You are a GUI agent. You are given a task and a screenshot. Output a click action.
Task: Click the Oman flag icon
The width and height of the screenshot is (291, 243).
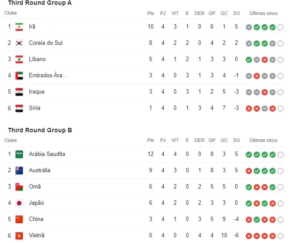point(19,187)
